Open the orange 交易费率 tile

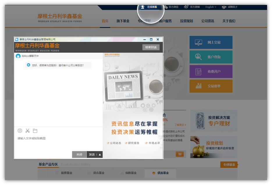click(x=211, y=86)
